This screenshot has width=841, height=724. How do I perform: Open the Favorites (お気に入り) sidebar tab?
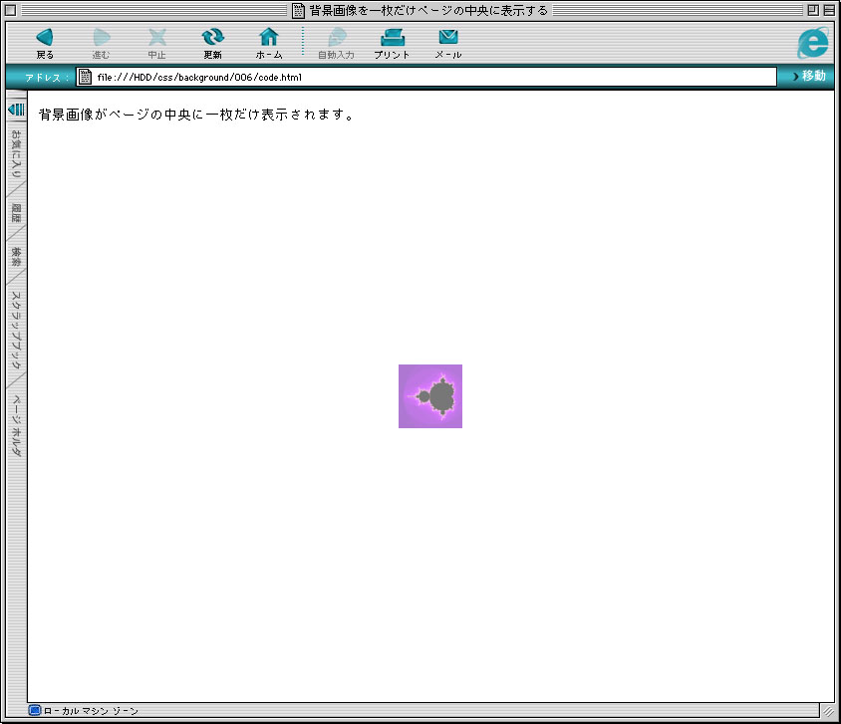(16, 154)
